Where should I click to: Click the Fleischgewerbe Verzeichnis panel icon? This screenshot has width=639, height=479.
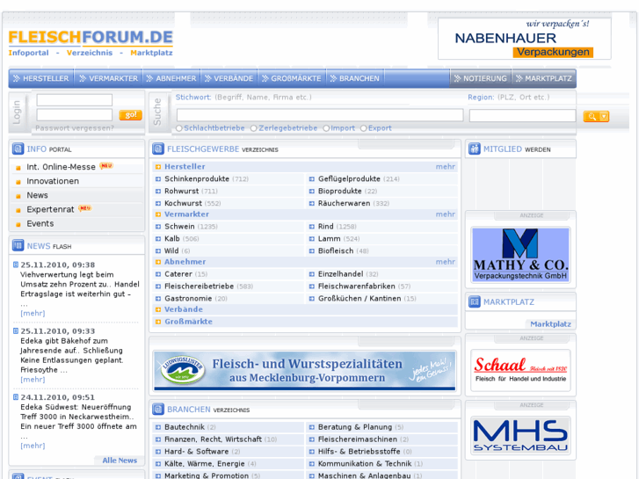coord(158,149)
